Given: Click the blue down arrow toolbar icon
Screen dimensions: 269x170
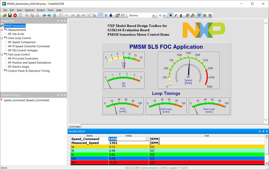Looking at the screenshot, I should 111,15.
